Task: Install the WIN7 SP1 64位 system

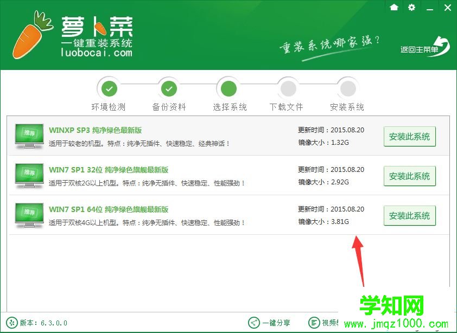Action: [409, 216]
